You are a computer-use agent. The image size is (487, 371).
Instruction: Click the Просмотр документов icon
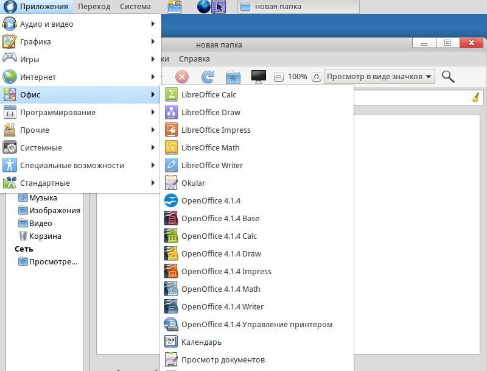tap(171, 359)
